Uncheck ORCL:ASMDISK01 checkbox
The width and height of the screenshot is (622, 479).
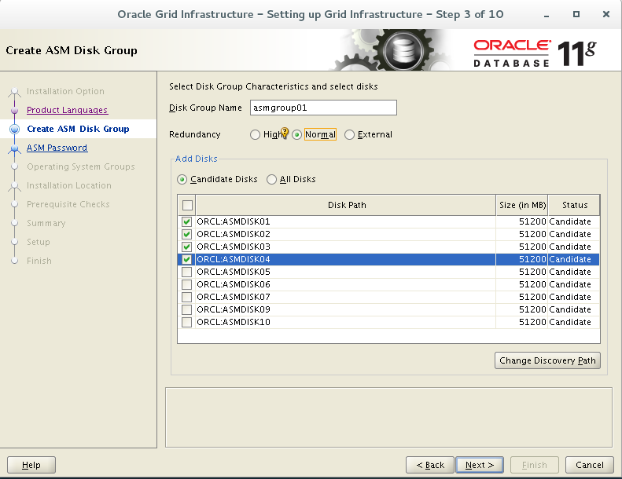pyautogui.click(x=186, y=222)
